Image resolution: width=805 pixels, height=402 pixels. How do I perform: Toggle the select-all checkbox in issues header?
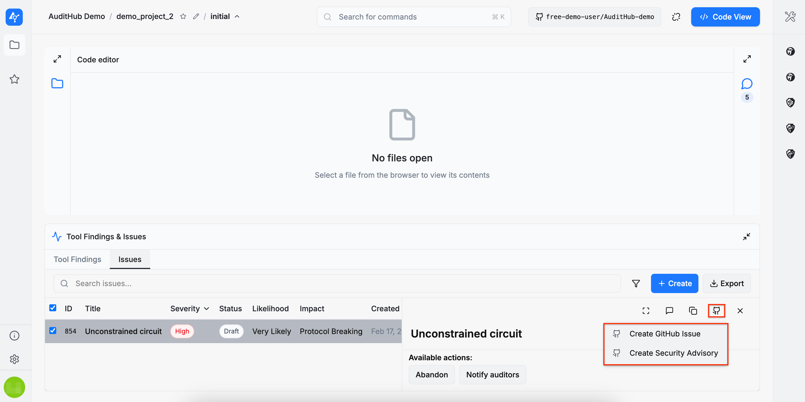click(53, 308)
